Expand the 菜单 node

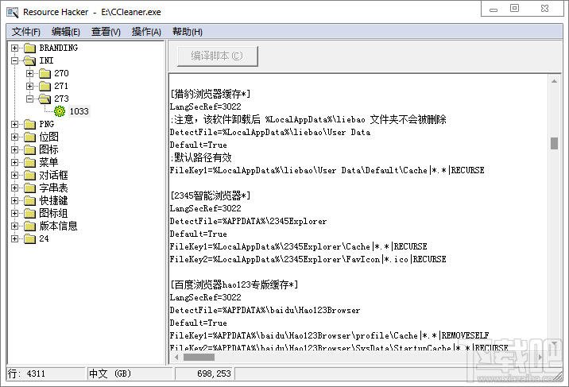pos(14,162)
